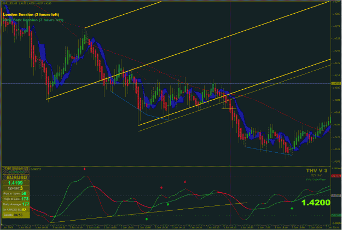Click the green lower level tag on indicator axis

tap(336, 215)
